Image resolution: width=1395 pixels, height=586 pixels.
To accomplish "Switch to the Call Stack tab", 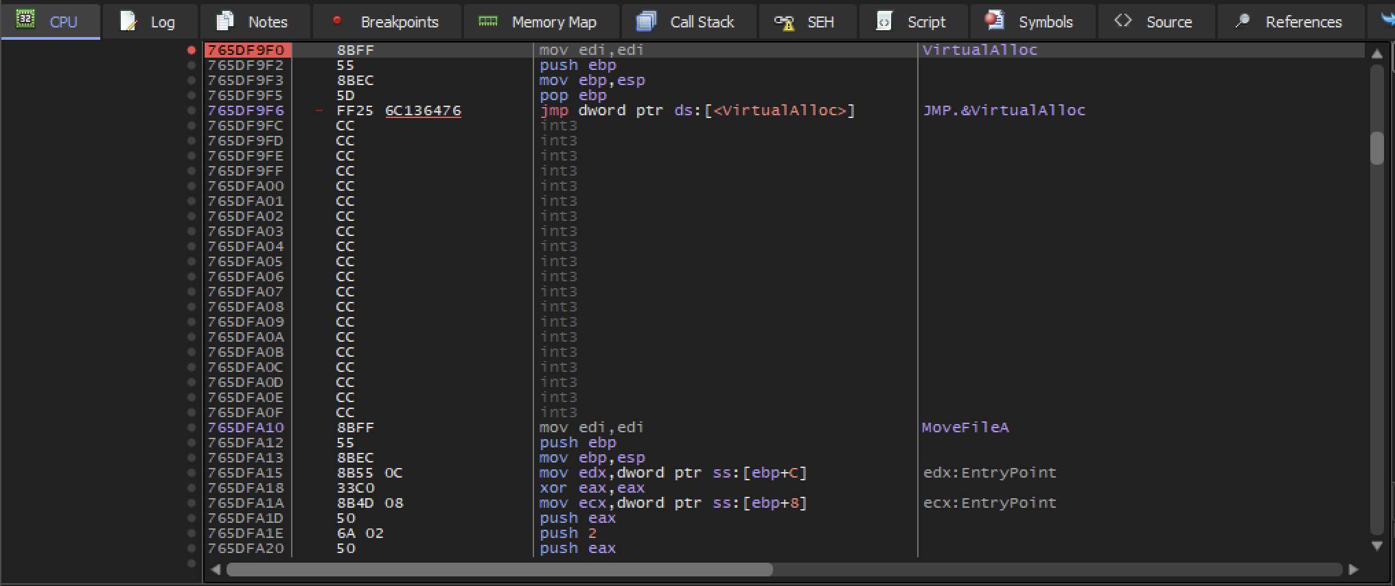I will pos(689,21).
